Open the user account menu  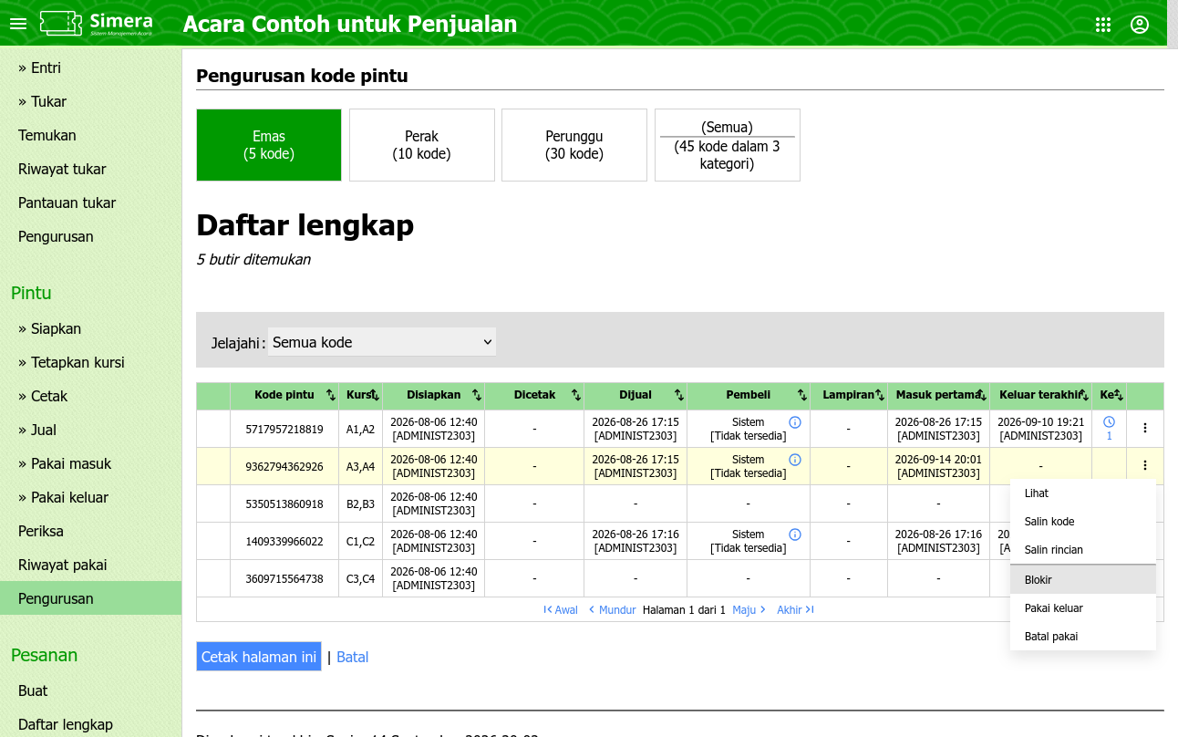click(x=1140, y=25)
